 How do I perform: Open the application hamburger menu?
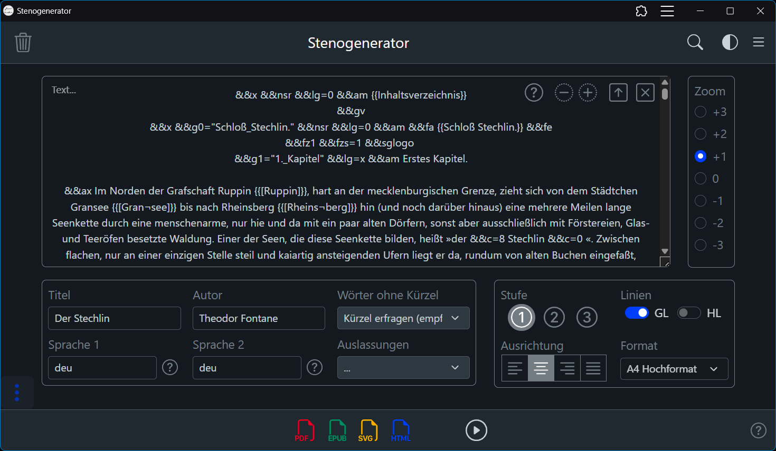pos(759,42)
